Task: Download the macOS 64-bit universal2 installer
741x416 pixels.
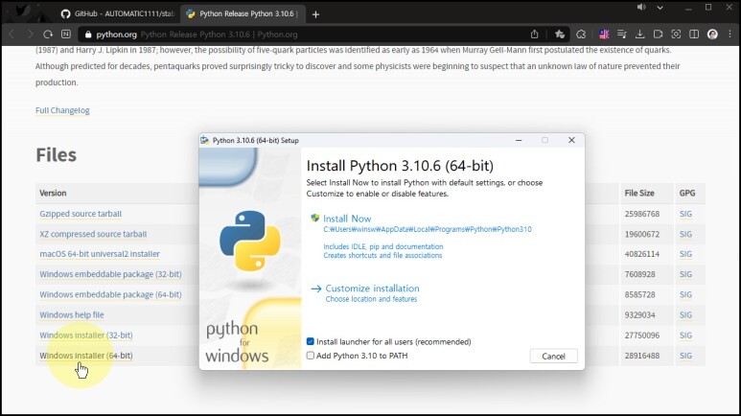Action: pyautogui.click(x=100, y=254)
